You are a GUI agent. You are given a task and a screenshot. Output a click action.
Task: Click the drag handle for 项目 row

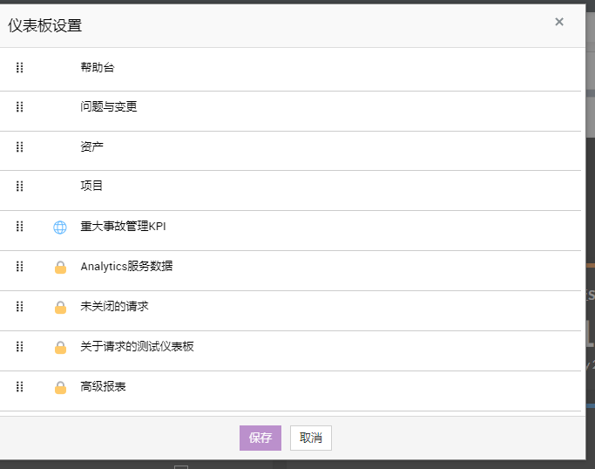pyautogui.click(x=20, y=187)
